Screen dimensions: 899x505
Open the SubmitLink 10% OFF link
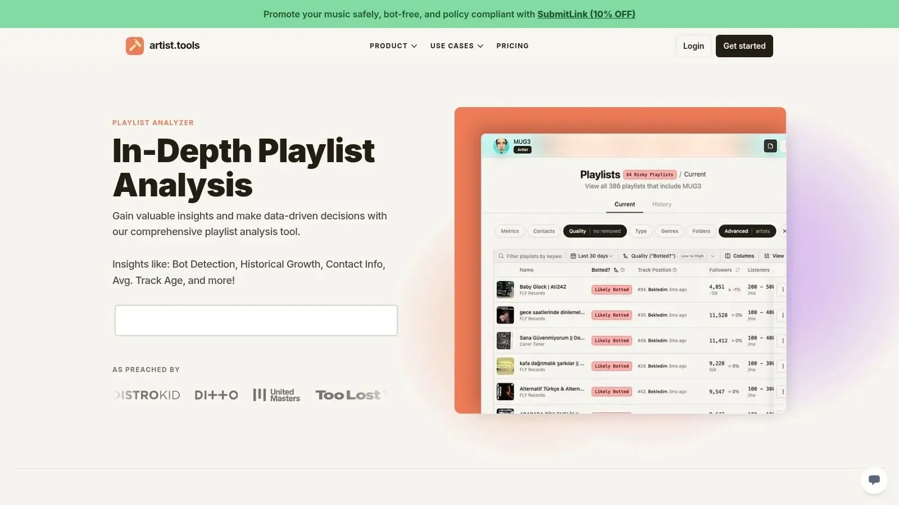[x=586, y=14]
